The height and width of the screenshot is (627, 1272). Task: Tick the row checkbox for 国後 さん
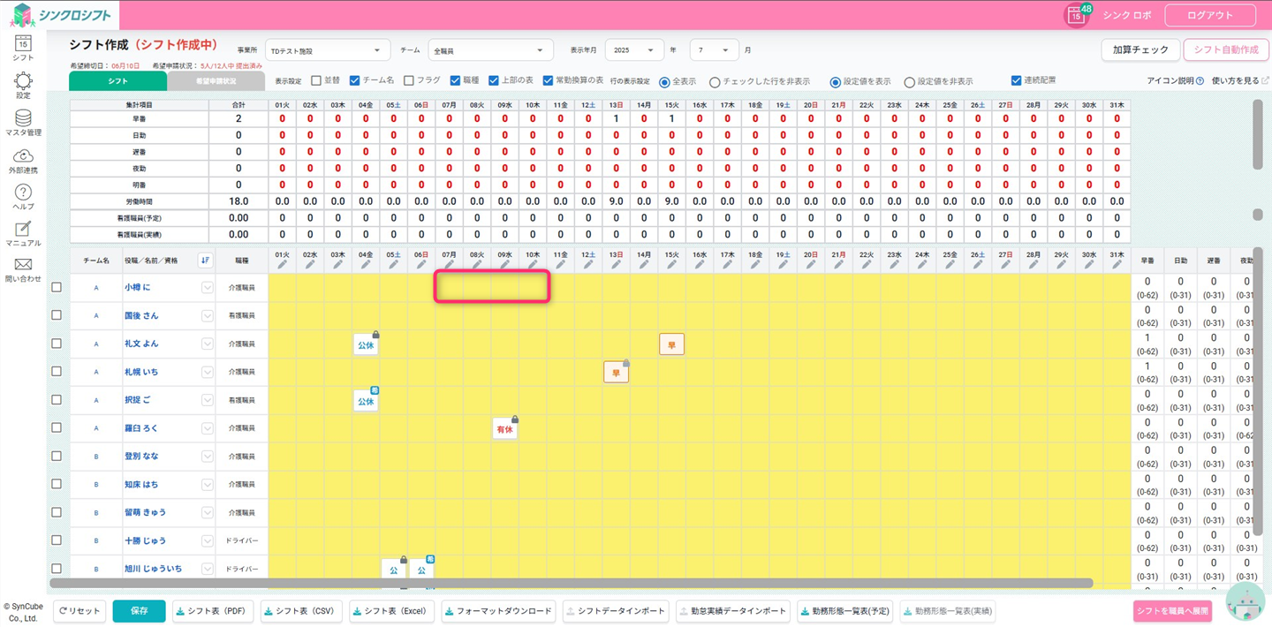(57, 315)
